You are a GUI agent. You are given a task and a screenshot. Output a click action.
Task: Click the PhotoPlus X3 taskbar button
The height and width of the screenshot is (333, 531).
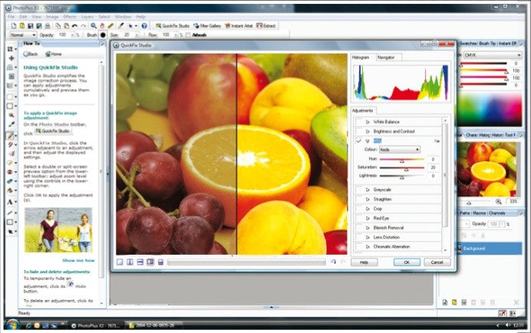96,325
